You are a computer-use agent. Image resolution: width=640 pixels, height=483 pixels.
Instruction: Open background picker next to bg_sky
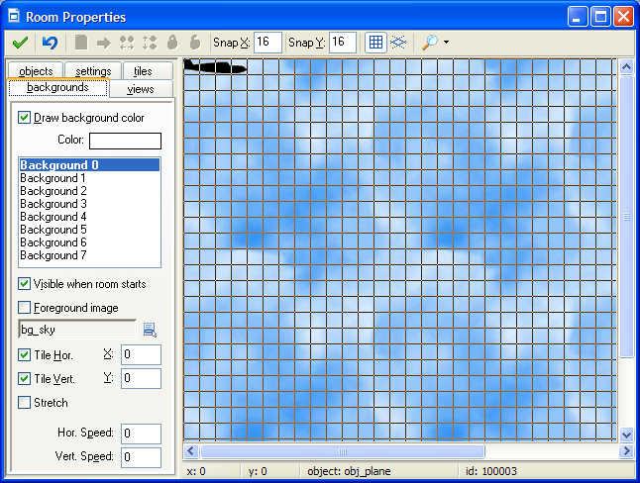tap(150, 330)
